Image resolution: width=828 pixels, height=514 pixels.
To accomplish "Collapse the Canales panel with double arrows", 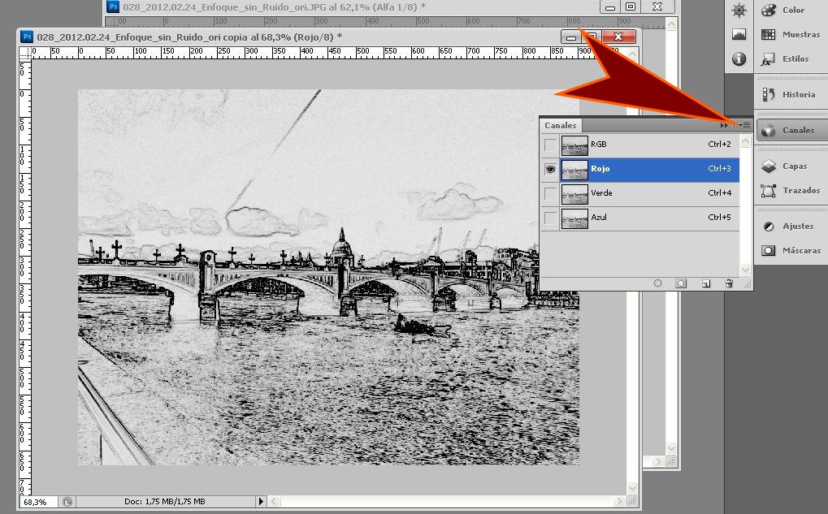I will pos(724,125).
